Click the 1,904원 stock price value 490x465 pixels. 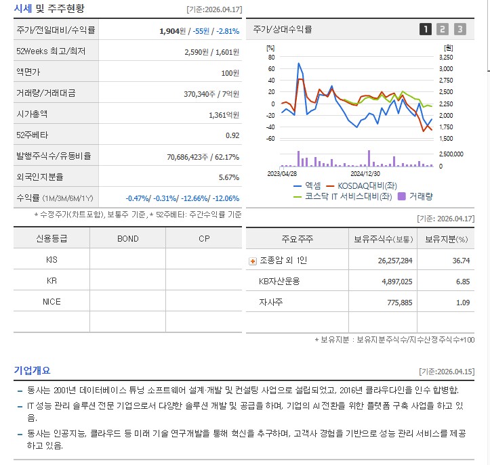tap(173, 31)
